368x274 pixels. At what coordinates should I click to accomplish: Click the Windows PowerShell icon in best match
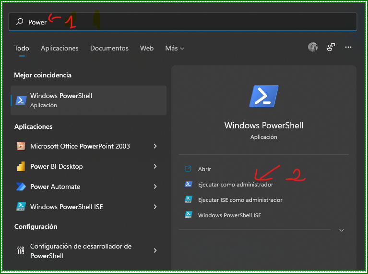tap(21, 100)
